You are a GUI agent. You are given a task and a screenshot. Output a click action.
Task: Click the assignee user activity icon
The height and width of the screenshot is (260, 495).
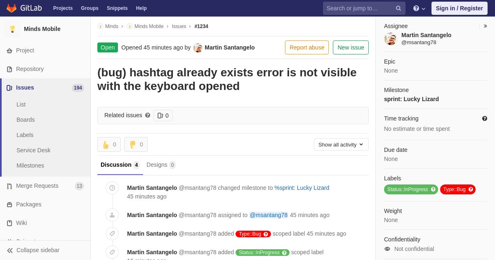tap(112, 215)
